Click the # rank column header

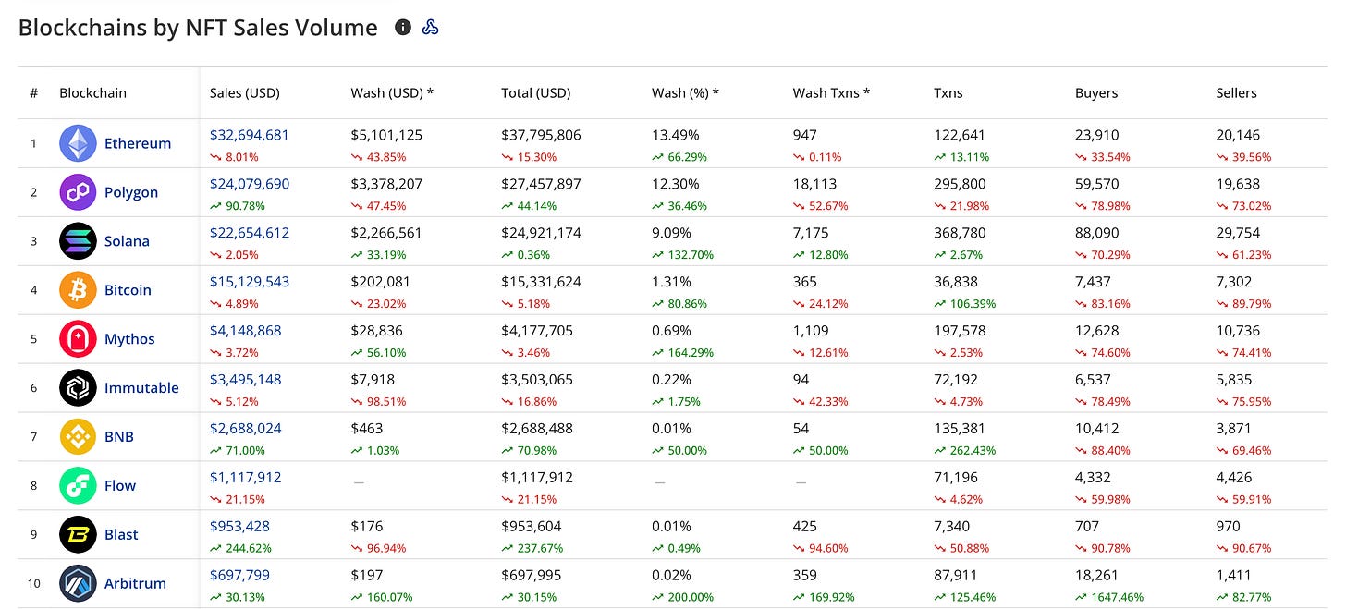(x=33, y=93)
